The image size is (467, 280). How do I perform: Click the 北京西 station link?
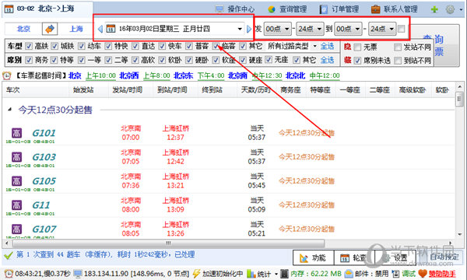click(128, 75)
